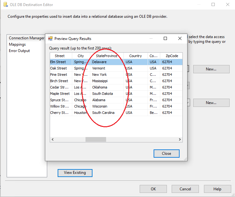Click the Preview Query Results window icon
The image size is (235, 197).
pyautogui.click(x=50, y=39)
